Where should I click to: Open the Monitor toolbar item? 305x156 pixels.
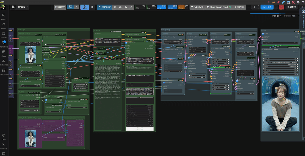239,7
